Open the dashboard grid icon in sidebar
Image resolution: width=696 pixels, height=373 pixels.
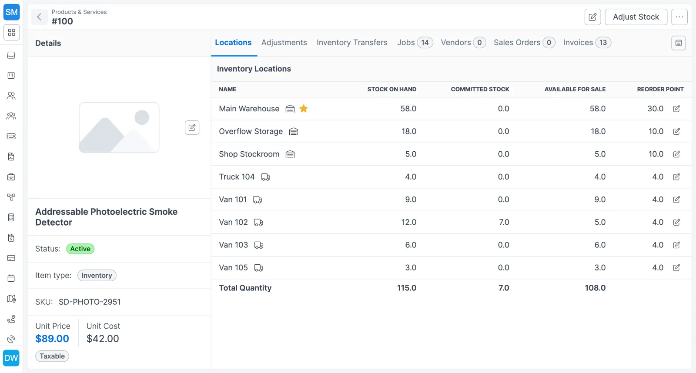[11, 33]
